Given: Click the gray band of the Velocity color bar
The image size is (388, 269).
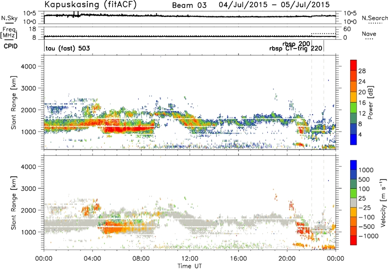Looking at the screenshot, I should 354,203.
